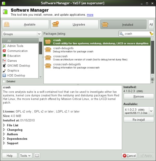Viewport: 156px width, 161px height.
Task: Select the Admin Tools group icon
Action: (4, 46)
